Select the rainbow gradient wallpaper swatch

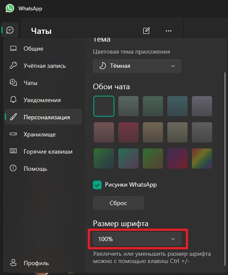202,159
